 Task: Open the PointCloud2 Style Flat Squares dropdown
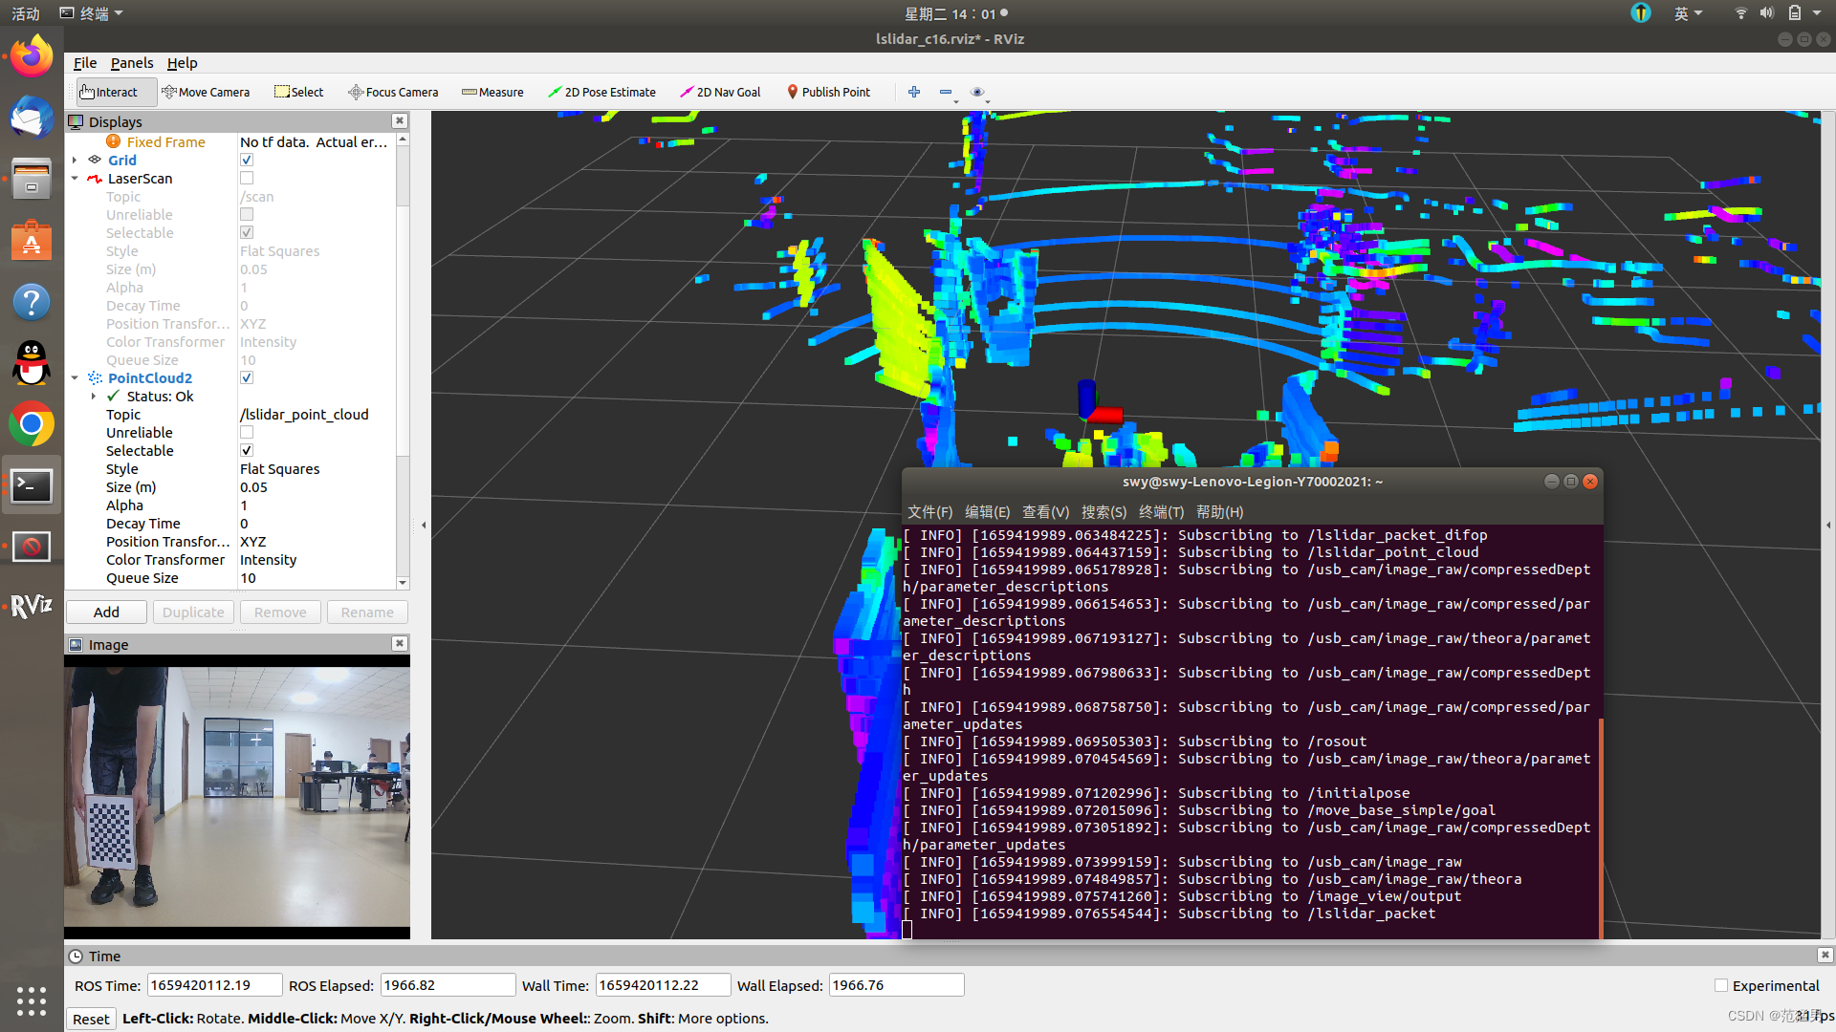(x=316, y=468)
